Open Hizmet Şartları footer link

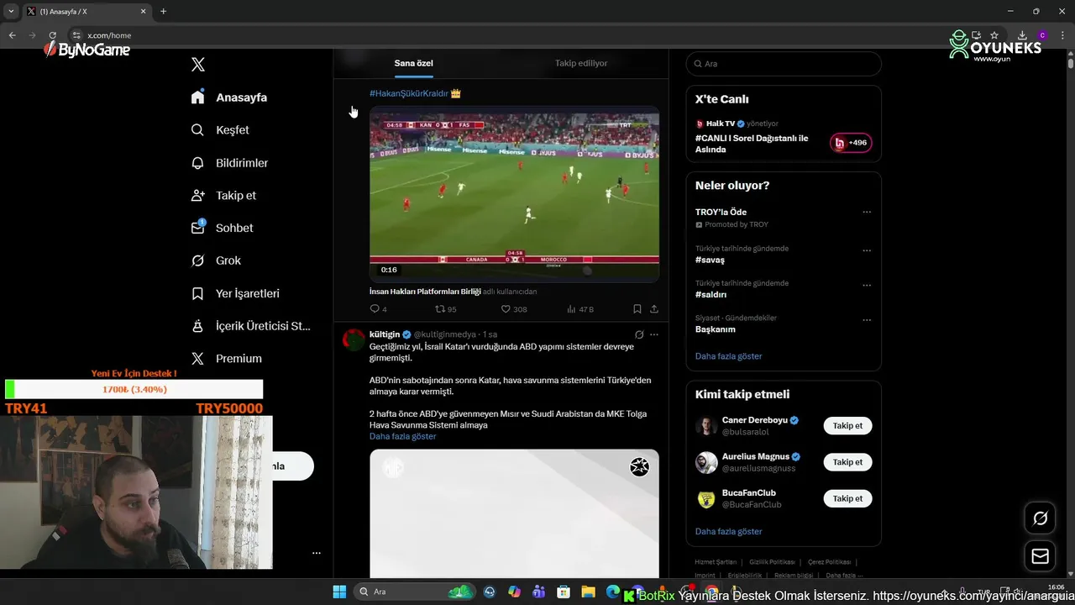click(716, 562)
